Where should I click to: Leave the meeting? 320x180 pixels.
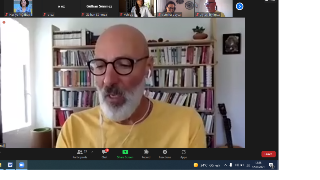[268, 154]
